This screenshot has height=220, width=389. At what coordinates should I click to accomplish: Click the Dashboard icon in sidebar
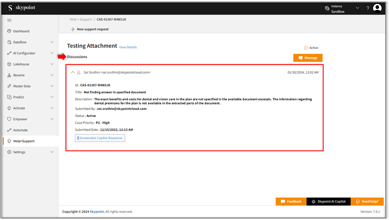(9, 31)
